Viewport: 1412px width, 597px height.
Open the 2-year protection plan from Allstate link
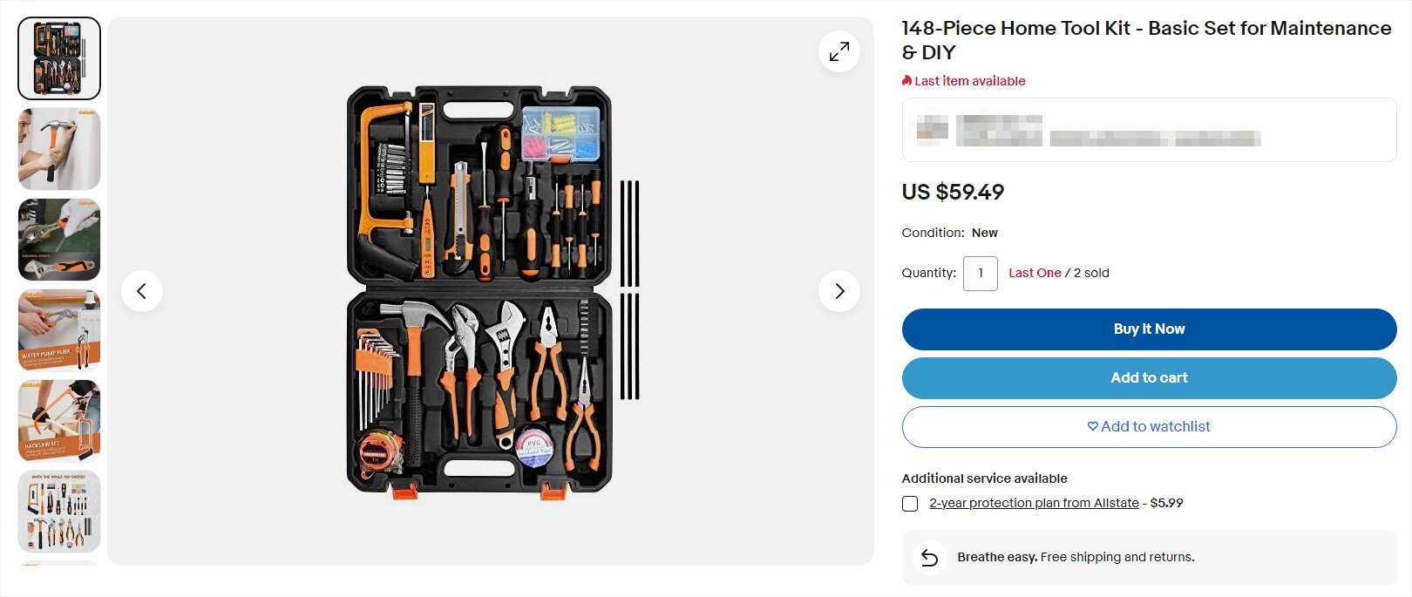(x=1033, y=503)
